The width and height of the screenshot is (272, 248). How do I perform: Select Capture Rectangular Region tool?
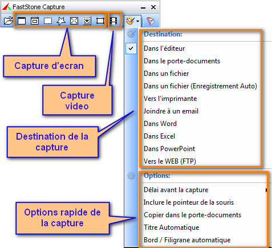48,21
